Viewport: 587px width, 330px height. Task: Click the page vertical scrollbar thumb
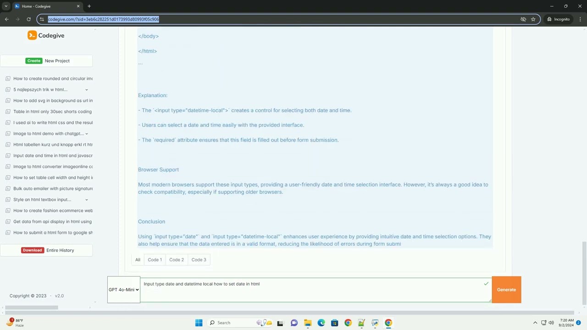coord(584,273)
